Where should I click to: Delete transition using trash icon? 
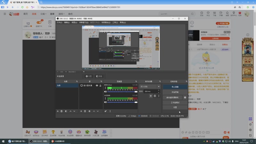155,96
